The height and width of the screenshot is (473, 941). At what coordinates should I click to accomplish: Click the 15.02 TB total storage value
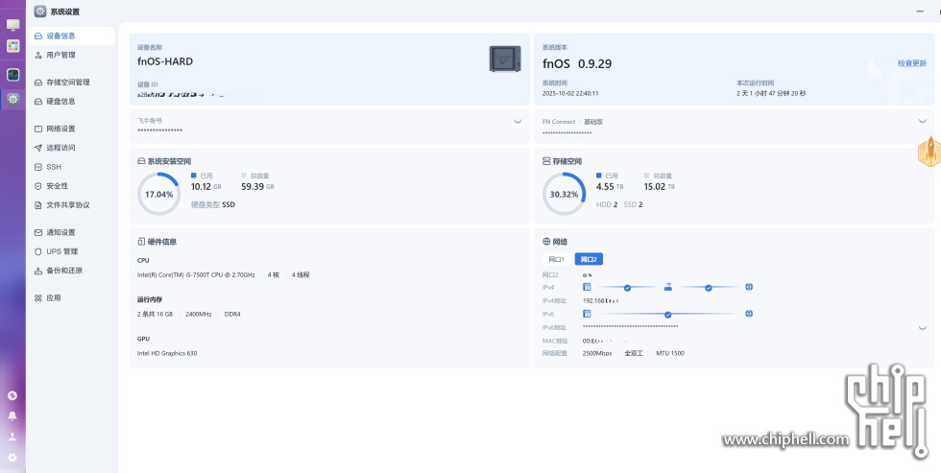[659, 186]
